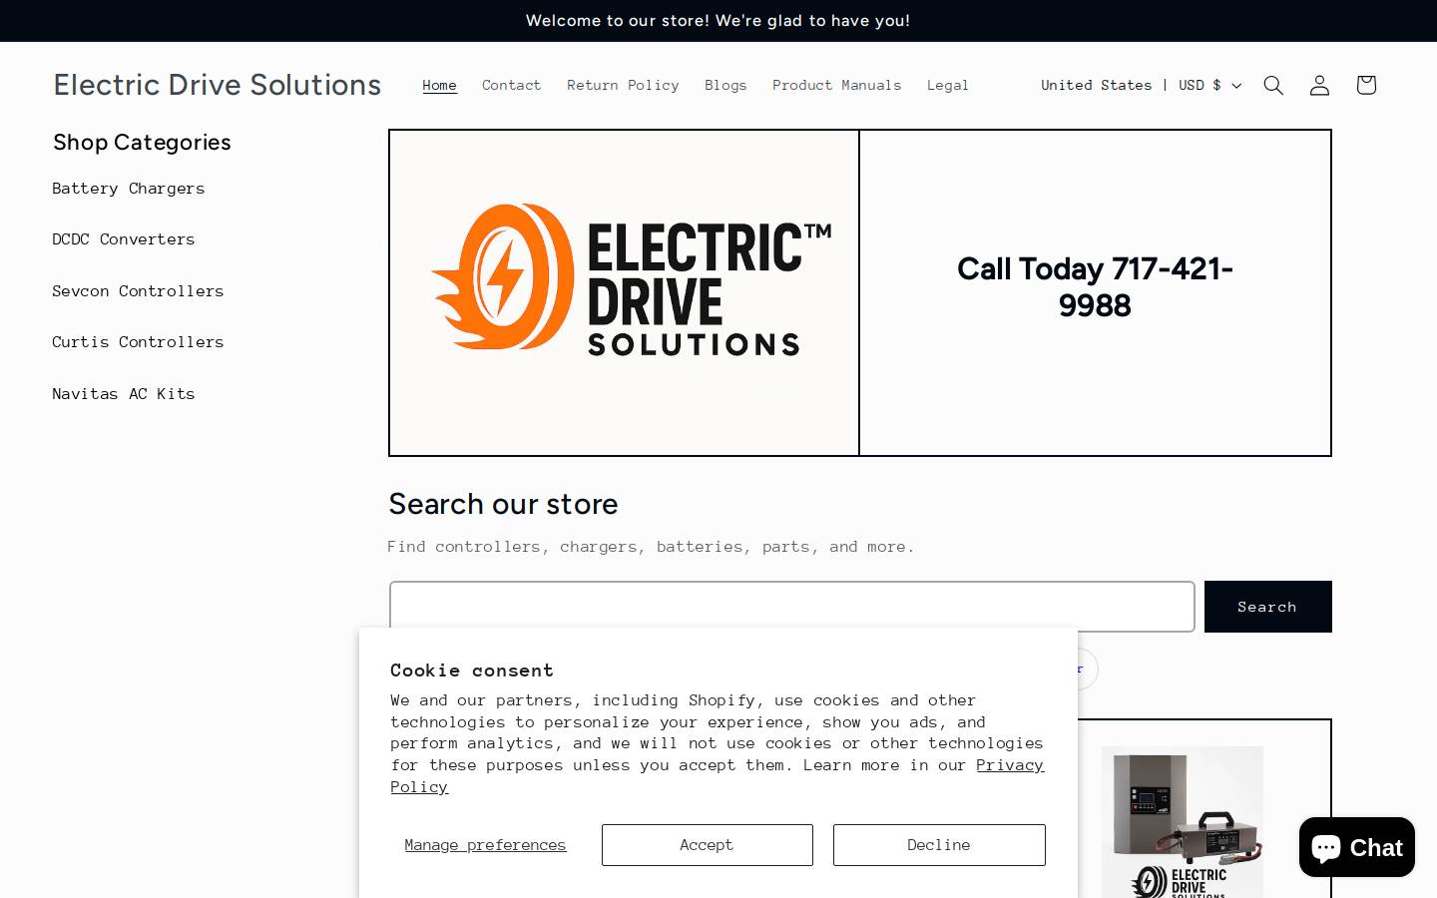Browse the Curtis Controllers category

pos(138,342)
